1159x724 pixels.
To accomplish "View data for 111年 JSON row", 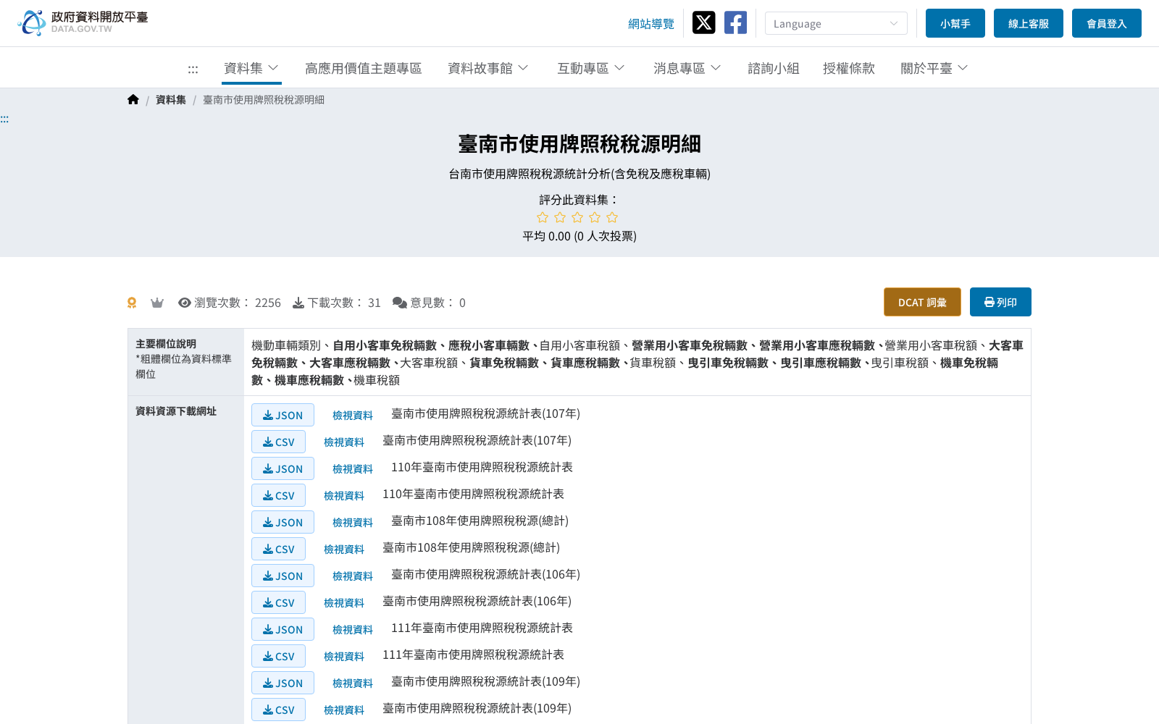I will pyautogui.click(x=353, y=629).
